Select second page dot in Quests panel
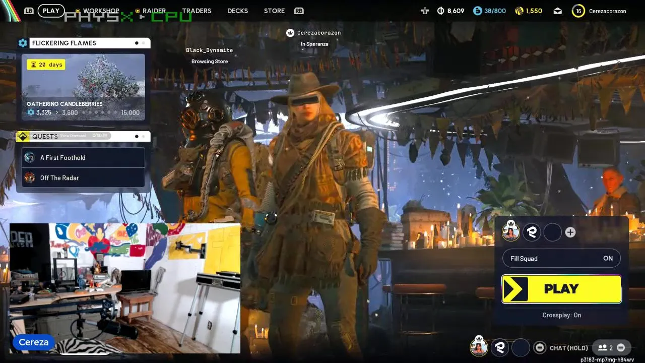The width and height of the screenshot is (645, 363). point(143,136)
